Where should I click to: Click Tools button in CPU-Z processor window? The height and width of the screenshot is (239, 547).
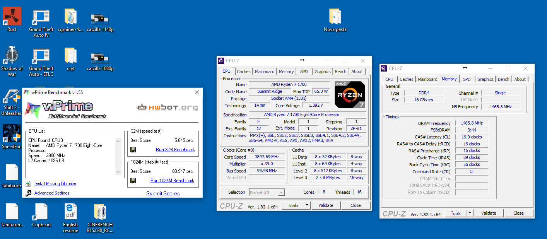[x=293, y=205]
